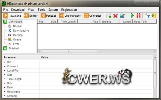
Task: Open the Registration menu
Action: point(69,10)
